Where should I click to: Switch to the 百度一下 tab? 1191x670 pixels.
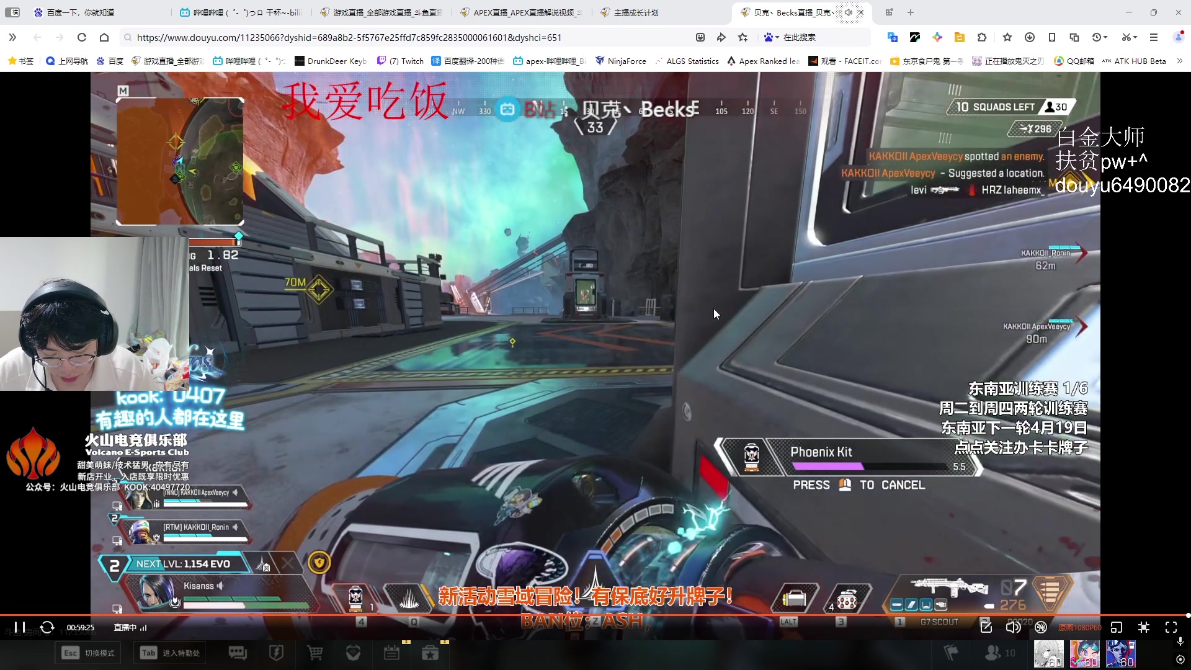(99, 12)
